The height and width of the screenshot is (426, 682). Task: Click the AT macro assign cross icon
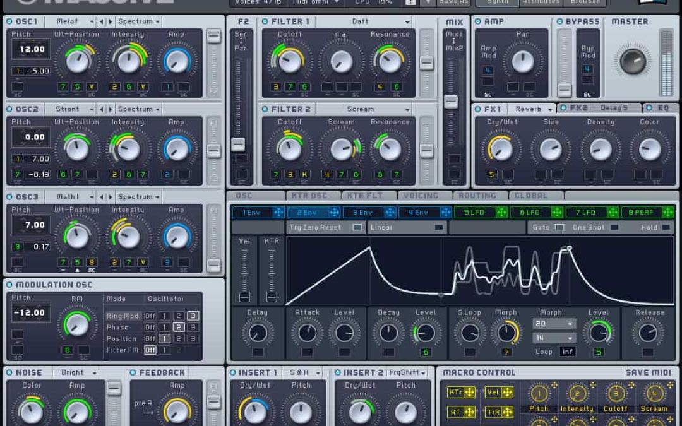click(x=469, y=412)
